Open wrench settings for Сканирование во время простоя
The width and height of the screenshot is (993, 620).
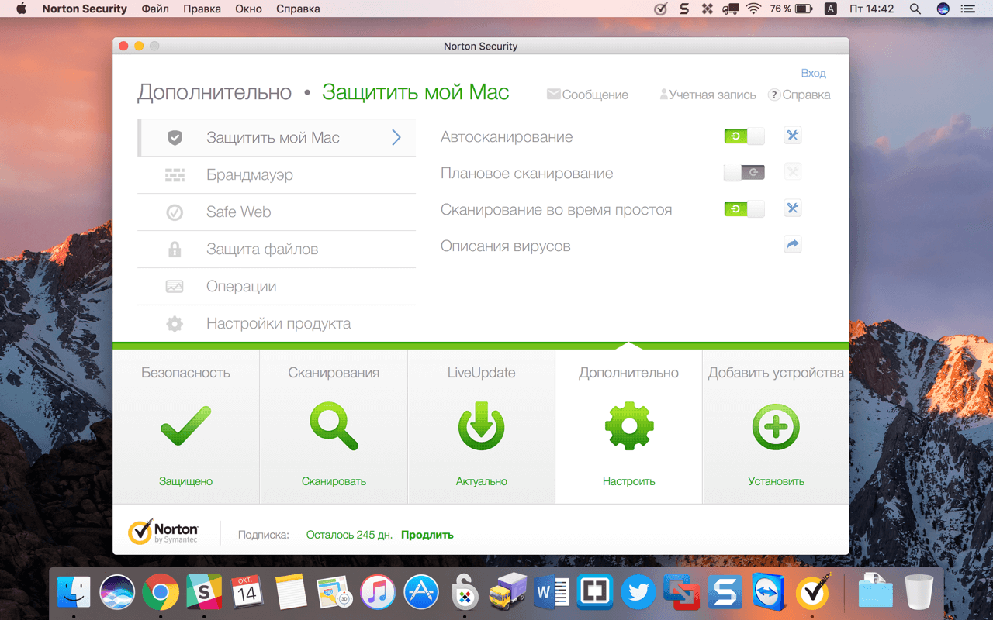(x=792, y=208)
